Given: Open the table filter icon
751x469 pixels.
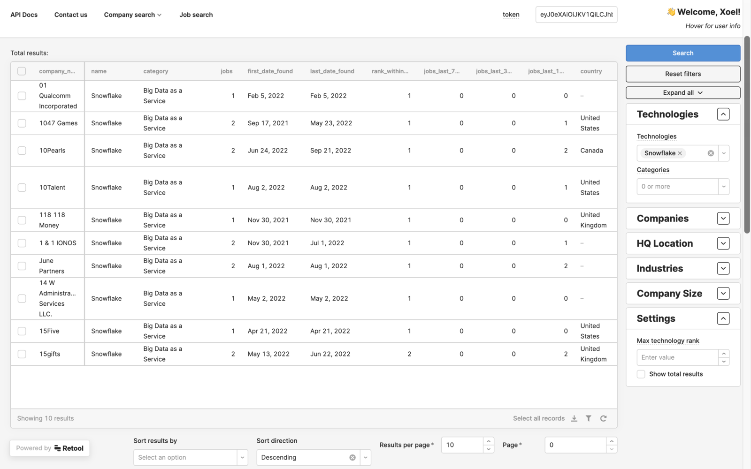Looking at the screenshot, I should (589, 418).
